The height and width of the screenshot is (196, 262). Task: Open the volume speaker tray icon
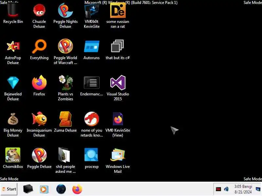(226, 189)
